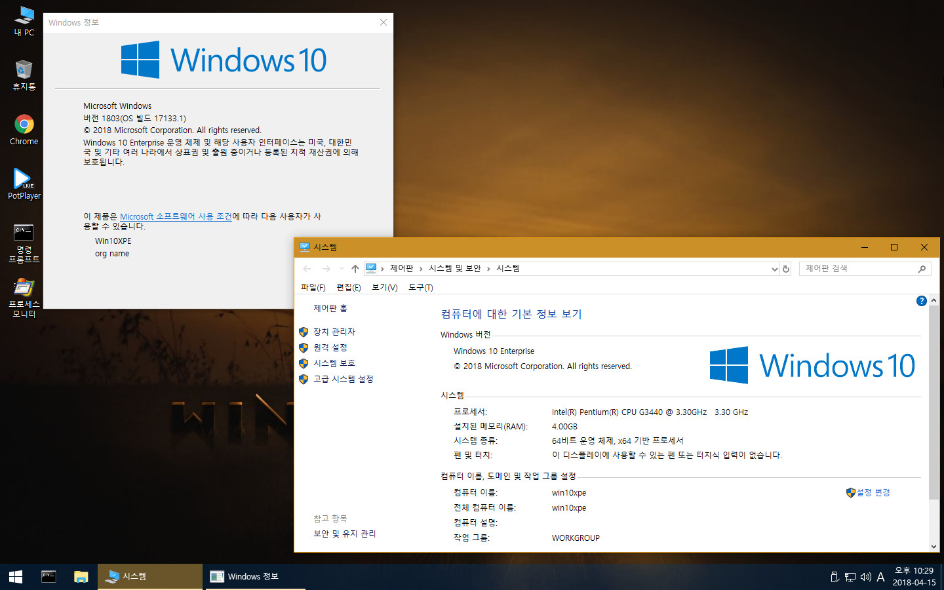Open 명령 프롬프트 desktop shortcut
This screenshot has width=944, height=590.
24,243
